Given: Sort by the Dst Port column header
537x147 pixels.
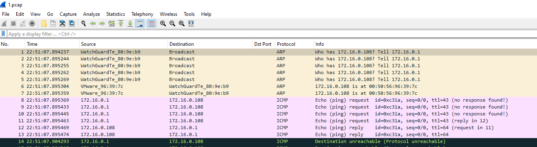Looking at the screenshot, I should [264, 44].
